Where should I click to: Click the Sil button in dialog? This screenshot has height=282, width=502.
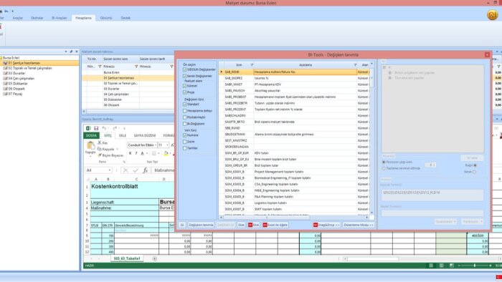tap(182, 225)
